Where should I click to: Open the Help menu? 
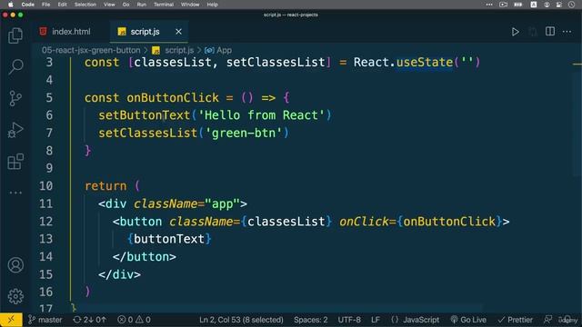pyautogui.click(x=212, y=5)
